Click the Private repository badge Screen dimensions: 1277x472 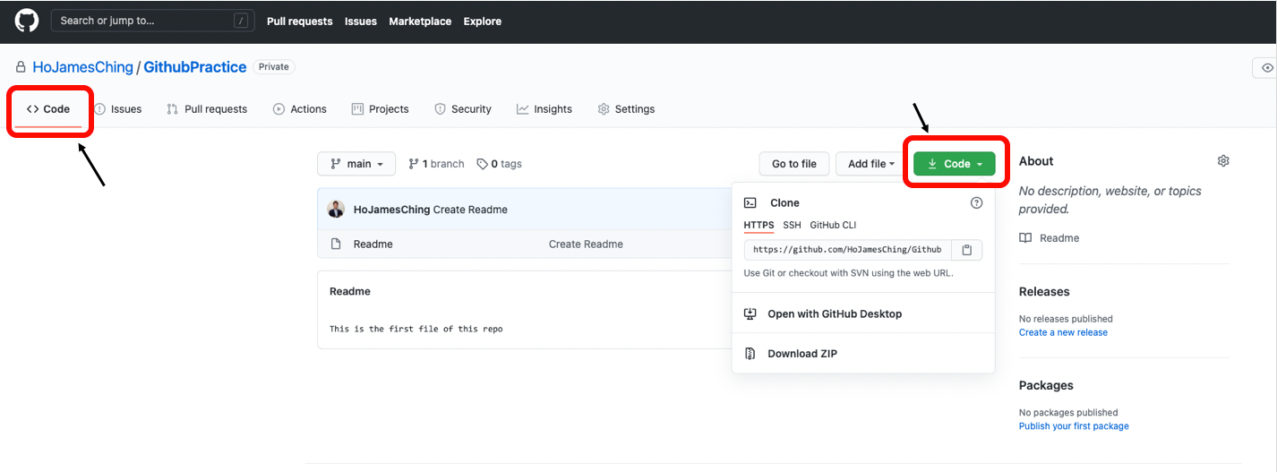[x=274, y=67]
